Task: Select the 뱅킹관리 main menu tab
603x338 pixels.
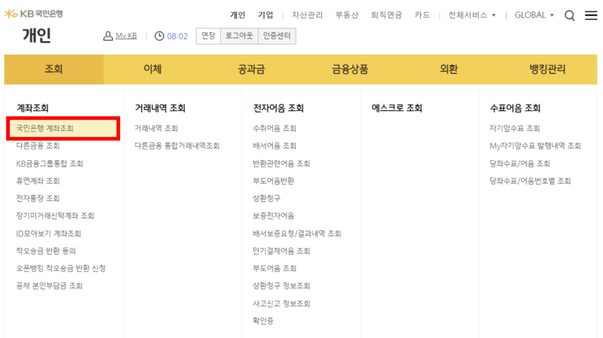Action: pyautogui.click(x=548, y=69)
